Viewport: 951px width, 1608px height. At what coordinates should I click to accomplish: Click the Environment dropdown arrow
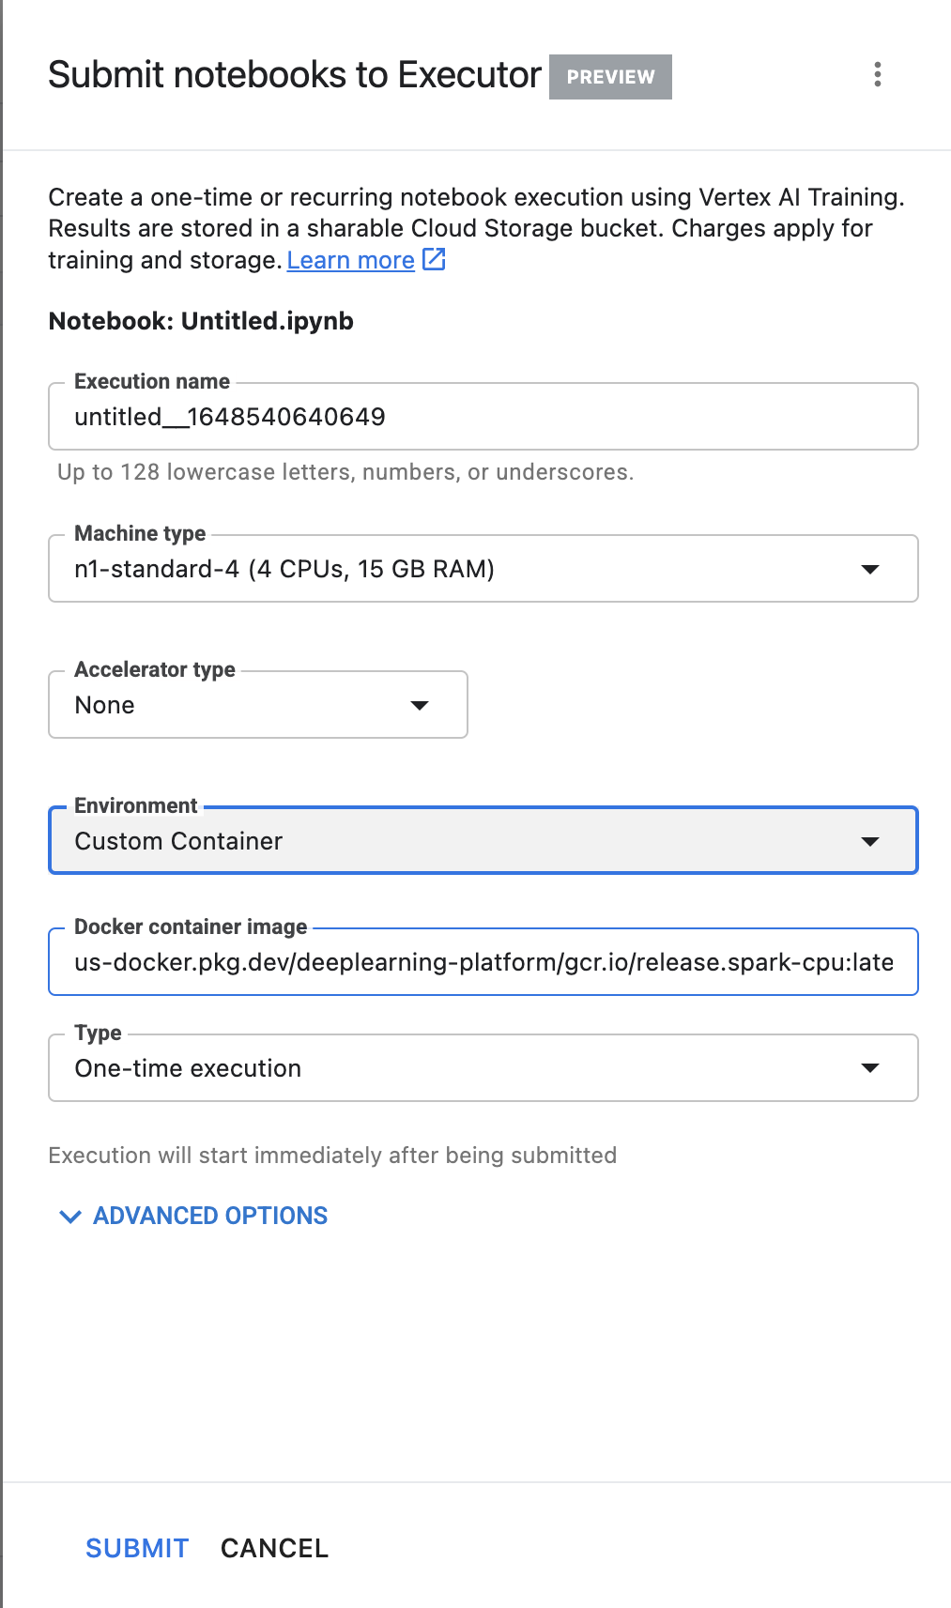pos(870,841)
